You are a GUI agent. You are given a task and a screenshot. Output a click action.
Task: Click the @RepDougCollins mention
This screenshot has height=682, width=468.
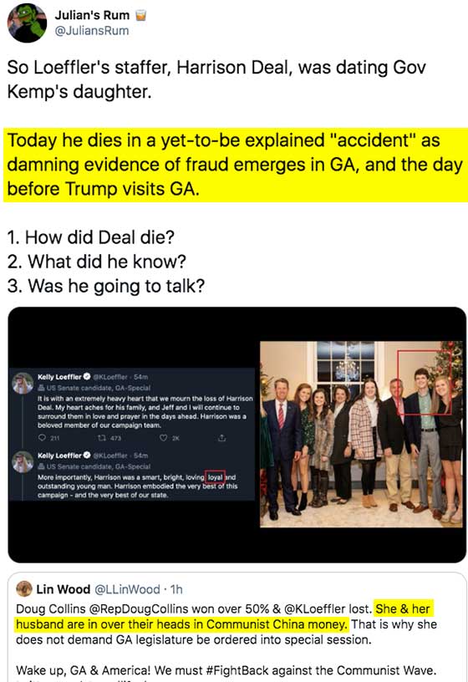pos(139,609)
